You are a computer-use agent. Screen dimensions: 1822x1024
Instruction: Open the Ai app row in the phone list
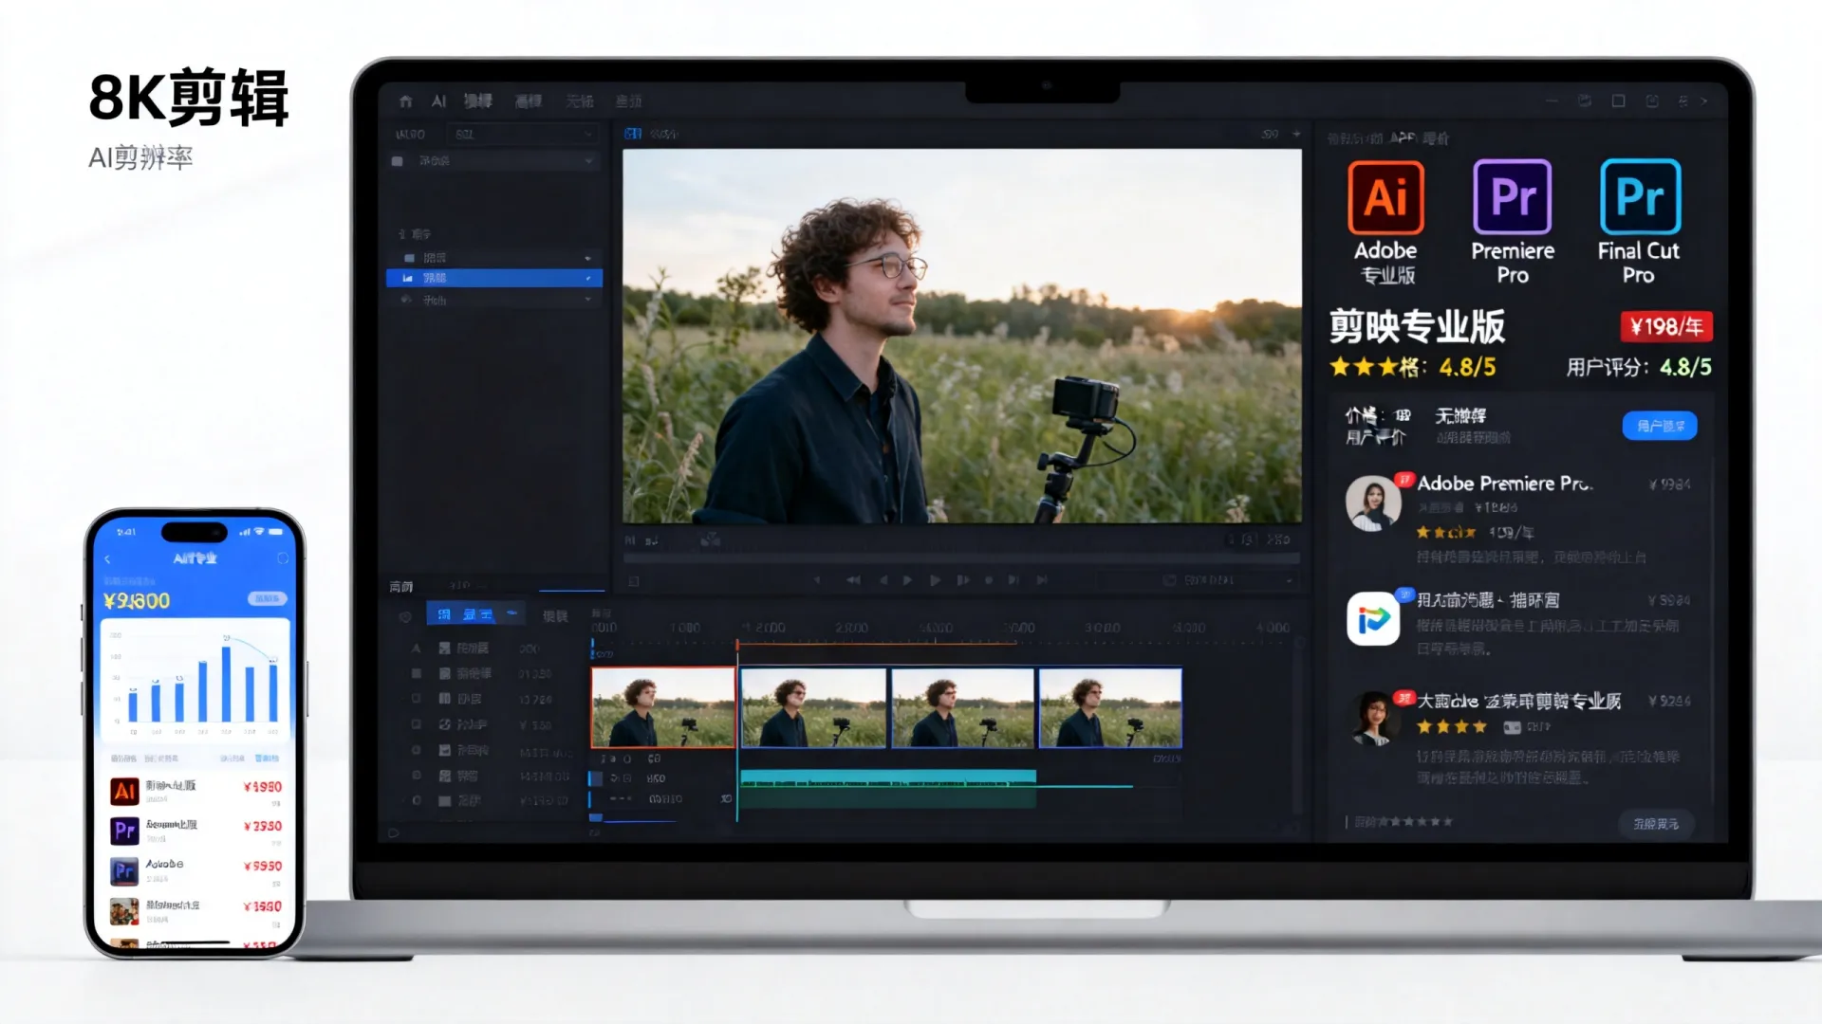197,791
